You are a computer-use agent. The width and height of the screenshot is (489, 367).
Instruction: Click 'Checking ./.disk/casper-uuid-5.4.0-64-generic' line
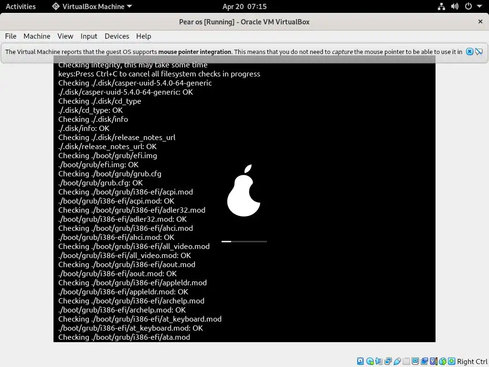pos(135,83)
